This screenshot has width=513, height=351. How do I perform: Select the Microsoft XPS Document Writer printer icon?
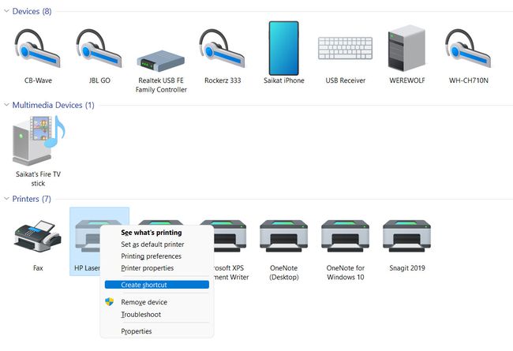tap(230, 236)
